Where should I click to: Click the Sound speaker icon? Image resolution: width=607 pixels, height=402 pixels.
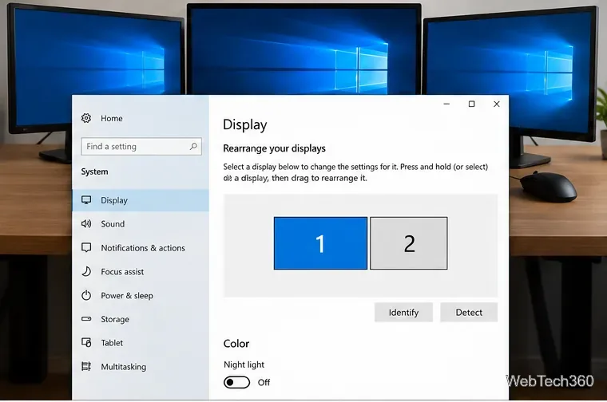coord(86,223)
